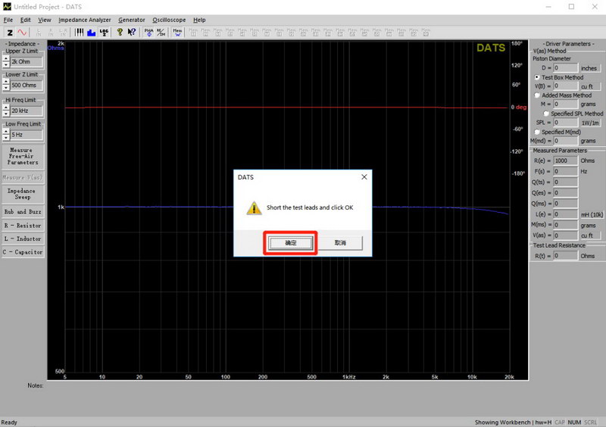Select the Added Mass Method option

click(x=537, y=95)
